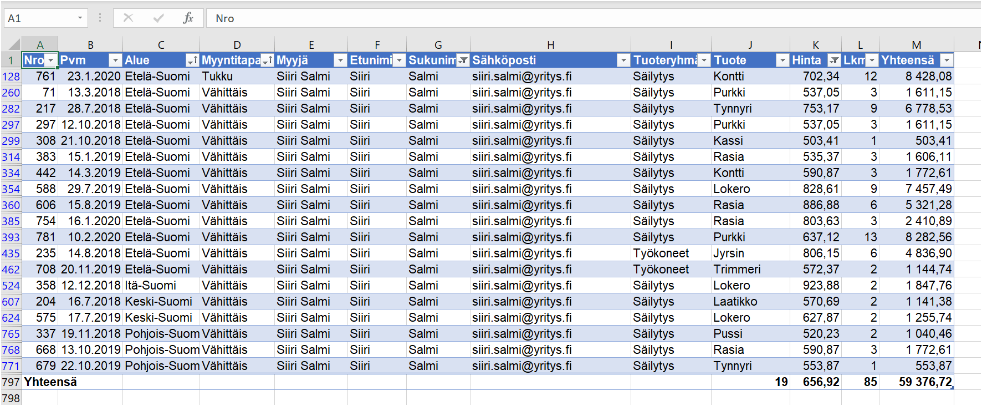Image resolution: width=982 pixels, height=406 pixels.
Task: Click the formula bar containing Nro
Action: point(593,18)
